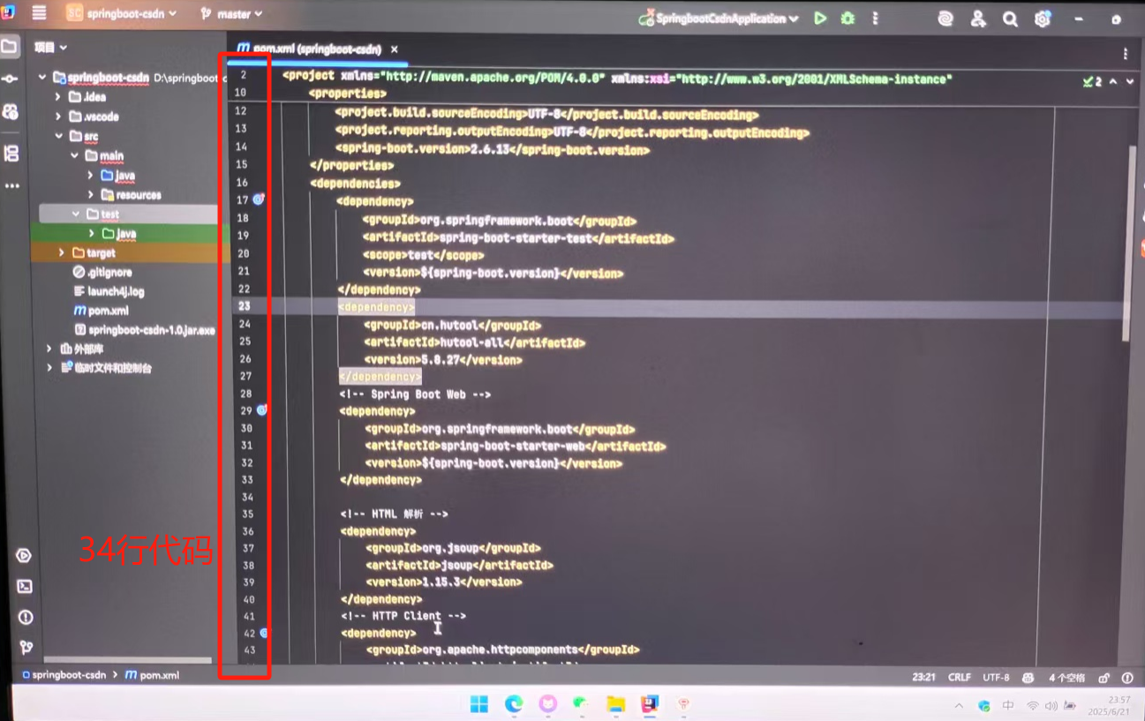Open SpringbootCsdnApplication run configuration dropdown
The width and height of the screenshot is (1145, 721).
coord(719,18)
